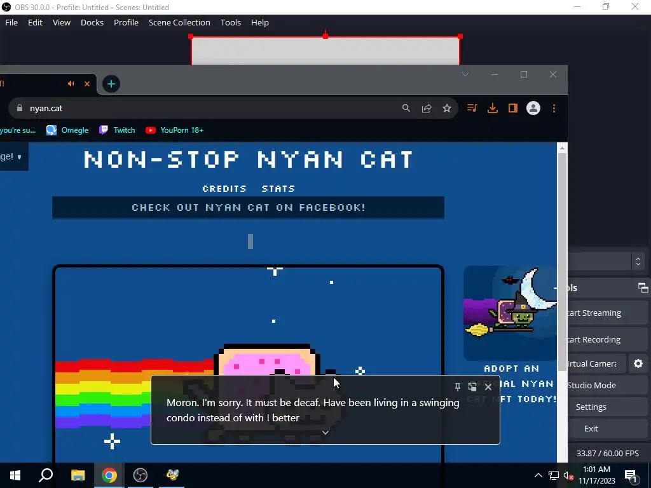Open Chrome profile avatar
The width and height of the screenshot is (651, 488).
(533, 108)
